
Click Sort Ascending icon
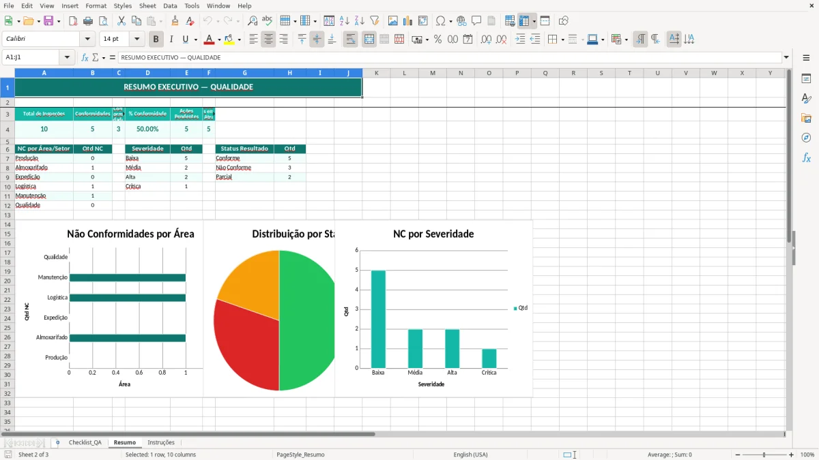[x=345, y=21]
